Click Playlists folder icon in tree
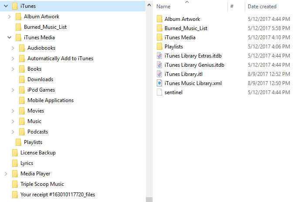Image resolution: width=297 pixels, height=202 pixels. pos(18,142)
